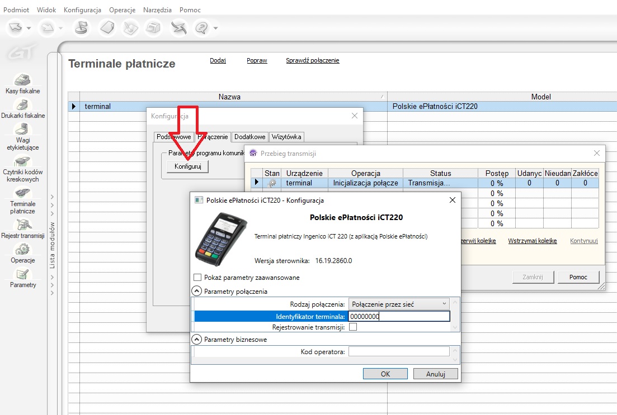
Task: Close the Przebieg transmisji window
Action: click(x=596, y=153)
